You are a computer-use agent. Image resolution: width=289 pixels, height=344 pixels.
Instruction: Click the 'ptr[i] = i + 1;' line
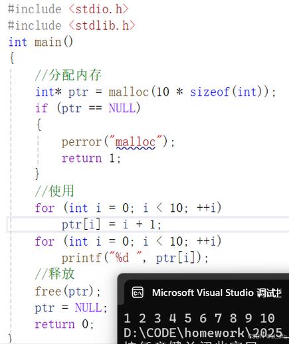[111, 224]
